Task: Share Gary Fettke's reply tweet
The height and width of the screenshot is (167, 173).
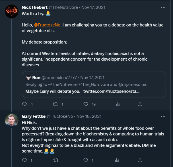Action: click(x=140, y=160)
